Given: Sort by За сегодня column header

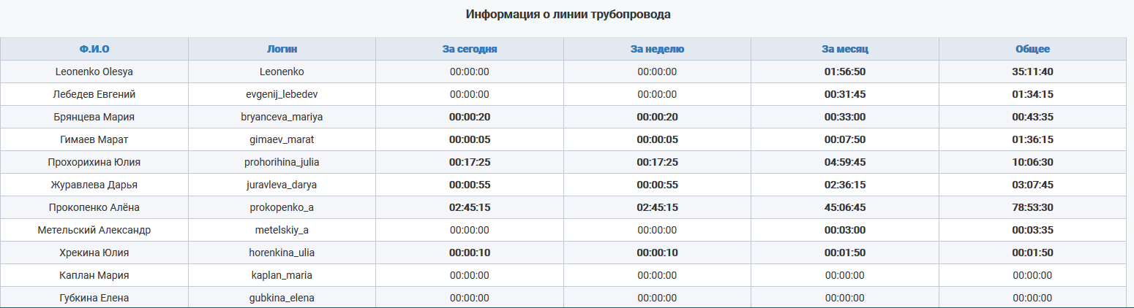Looking at the screenshot, I should click(470, 49).
